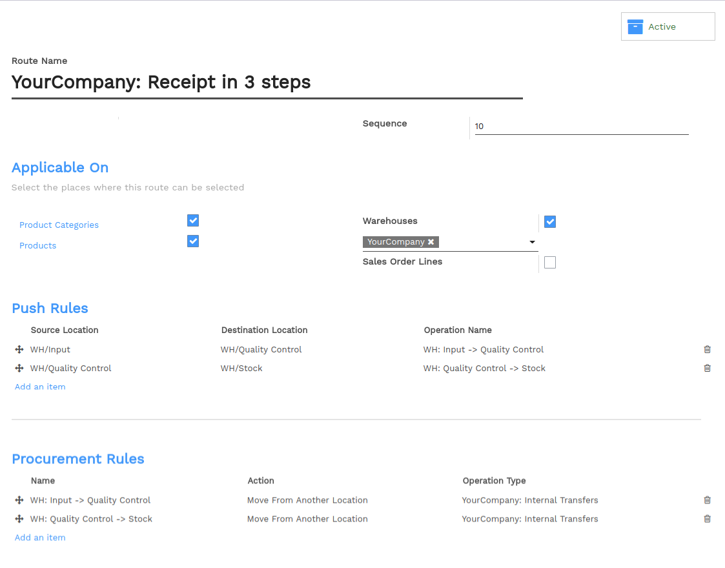Screen dimensions: 725x568
Task: Toggle the Warehouses checkbox
Action: pyautogui.click(x=550, y=222)
